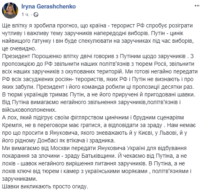Open the post via the '1 ч.' timestamp
200x192 pixels.
(x=25, y=15)
